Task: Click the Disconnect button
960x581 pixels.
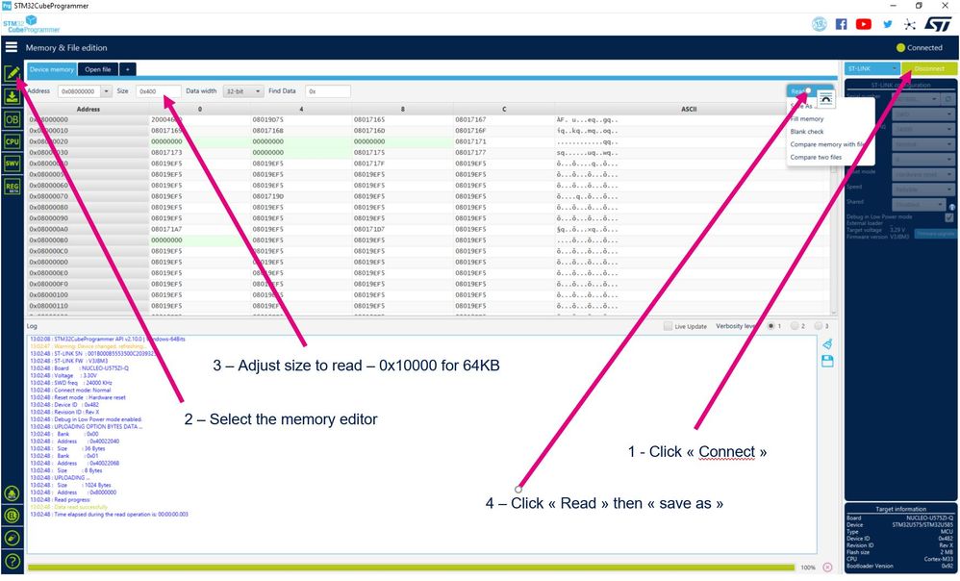Action: tap(929, 68)
